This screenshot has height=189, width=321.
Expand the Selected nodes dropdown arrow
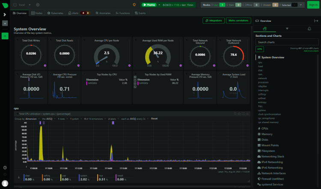pos(301,5)
